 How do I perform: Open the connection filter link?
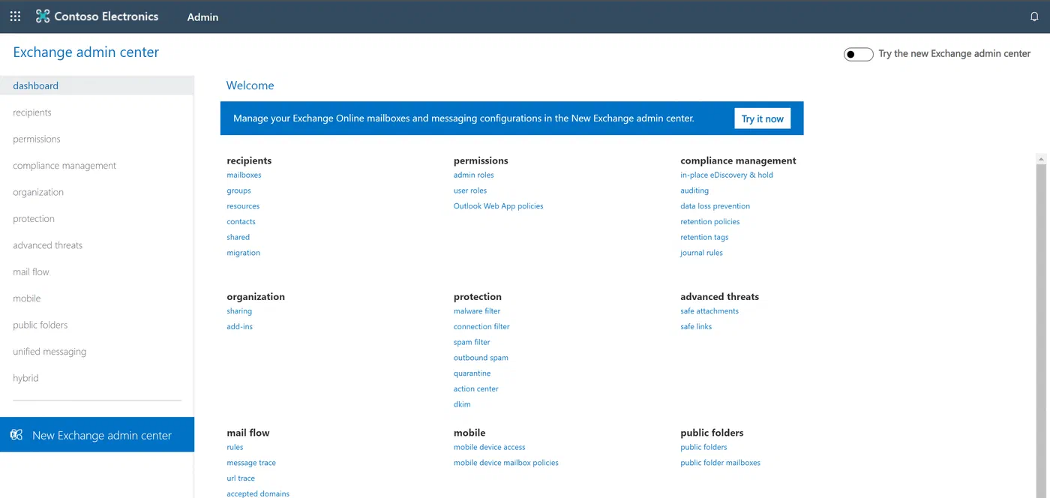481,327
